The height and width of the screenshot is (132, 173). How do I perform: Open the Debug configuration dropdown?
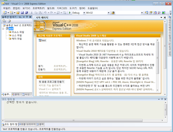point(84,13)
